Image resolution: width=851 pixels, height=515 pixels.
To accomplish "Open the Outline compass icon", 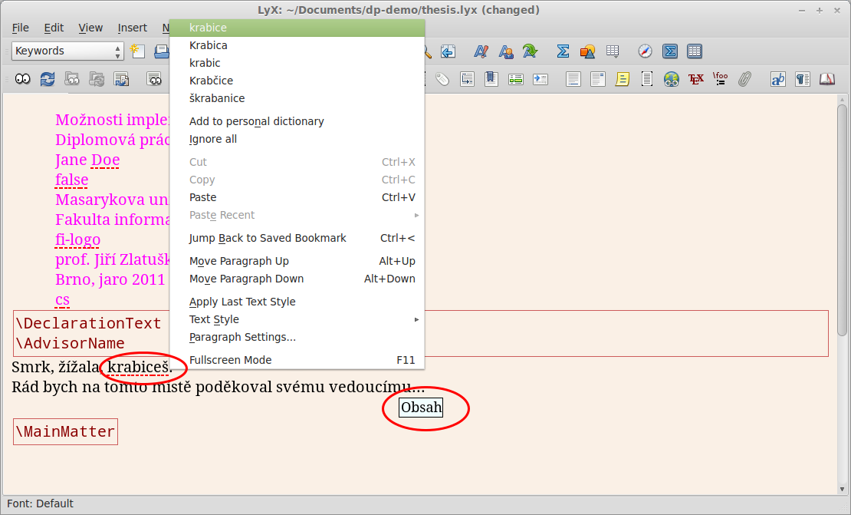I will [x=645, y=51].
